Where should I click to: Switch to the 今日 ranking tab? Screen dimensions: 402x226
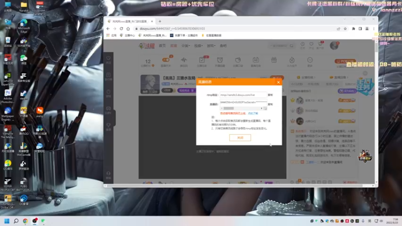[296, 84]
